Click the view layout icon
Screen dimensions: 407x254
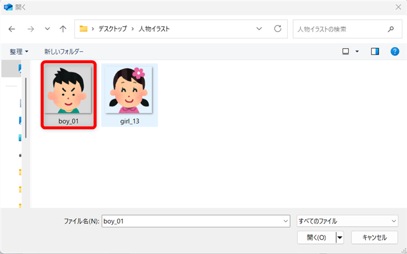point(345,52)
